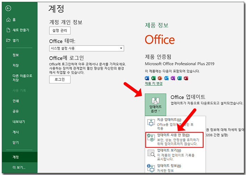Screen dimensions: 246x175
Task: Select 새로 만들기 in the sidebar
Action: tap(20, 30)
